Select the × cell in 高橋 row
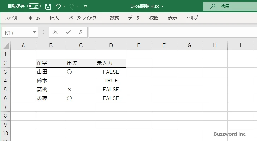This screenshot has height=141, width=257. (x=81, y=90)
